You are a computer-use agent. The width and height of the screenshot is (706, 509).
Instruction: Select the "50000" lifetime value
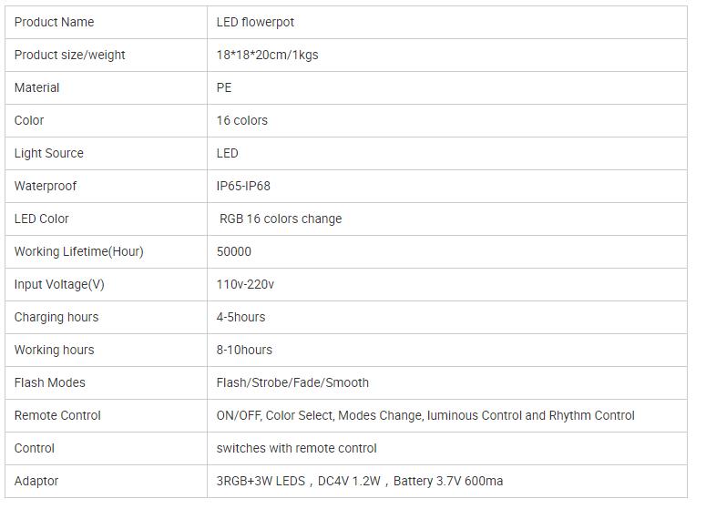pyautogui.click(x=234, y=251)
